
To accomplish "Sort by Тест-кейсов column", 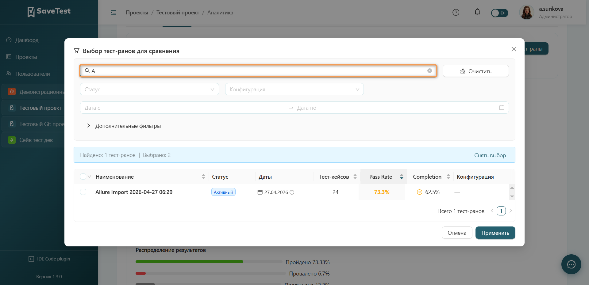I will [x=355, y=177].
